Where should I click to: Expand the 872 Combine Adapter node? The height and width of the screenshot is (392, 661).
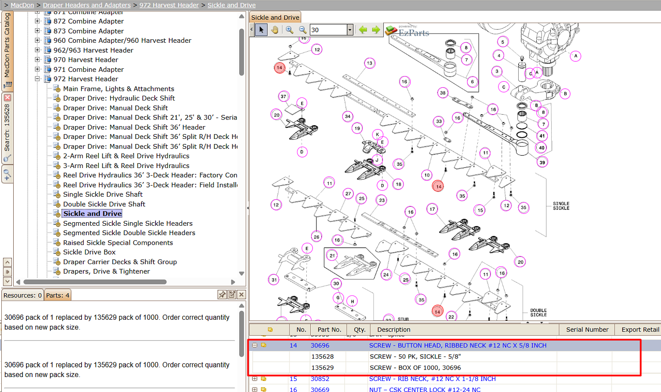pyautogui.click(x=37, y=21)
